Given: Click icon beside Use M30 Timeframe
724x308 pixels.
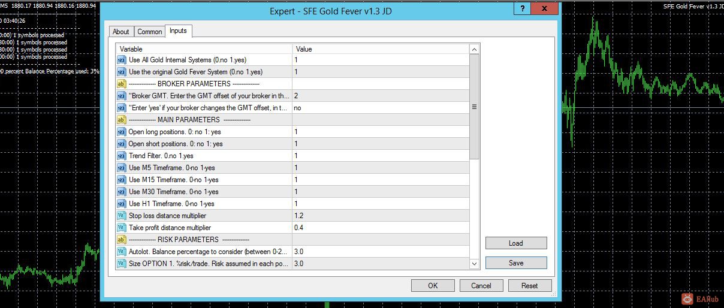Looking at the screenshot, I should click(x=121, y=192).
